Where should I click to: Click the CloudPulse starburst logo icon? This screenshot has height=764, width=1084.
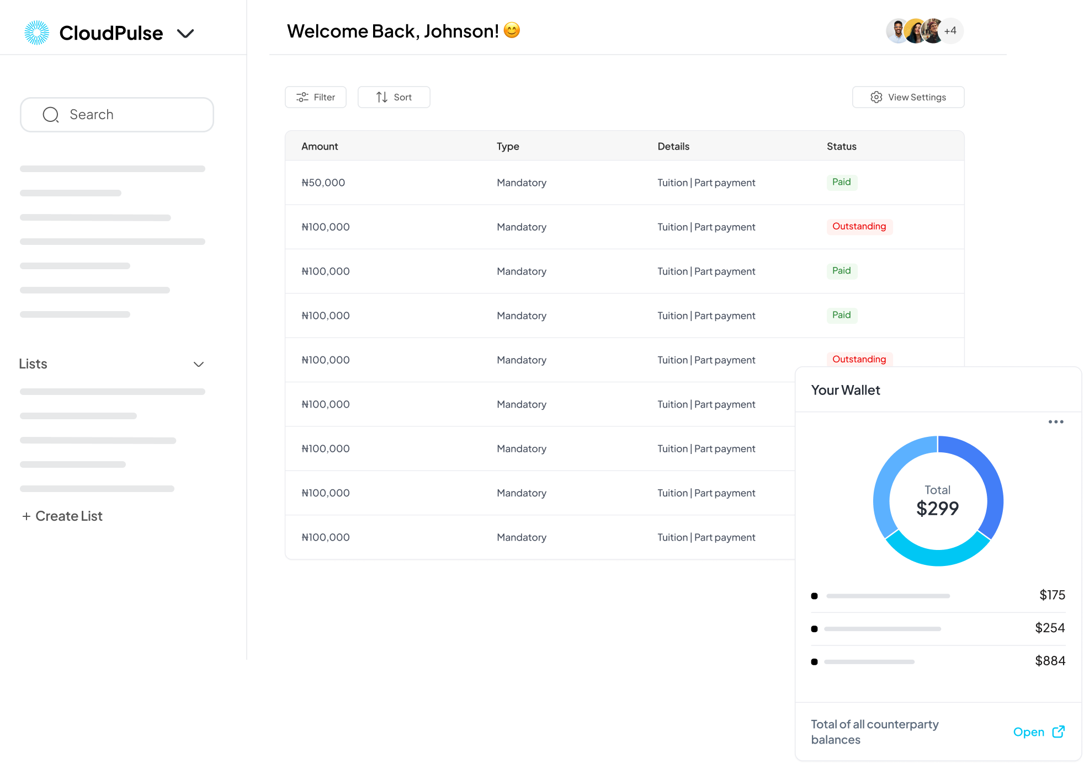click(x=37, y=33)
